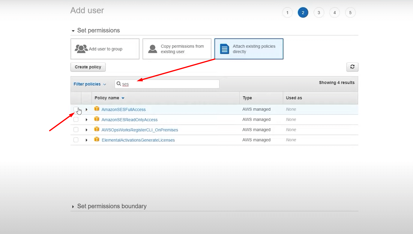Click the ElementalActivationsGenerateLicenses orange box icon
The width and height of the screenshot is (413, 234).
(x=97, y=139)
